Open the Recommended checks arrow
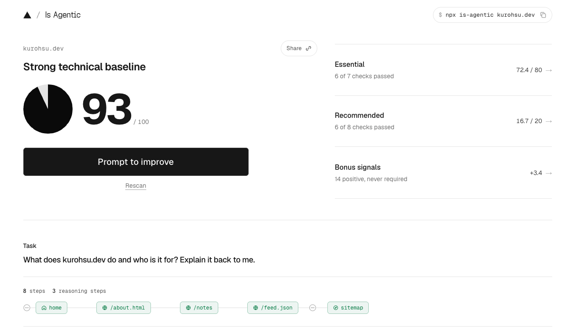This screenshot has width=565, height=335. (x=548, y=121)
